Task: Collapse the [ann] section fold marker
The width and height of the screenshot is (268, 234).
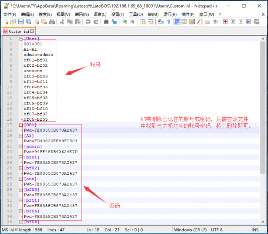Action: pyautogui.click(x=21, y=179)
